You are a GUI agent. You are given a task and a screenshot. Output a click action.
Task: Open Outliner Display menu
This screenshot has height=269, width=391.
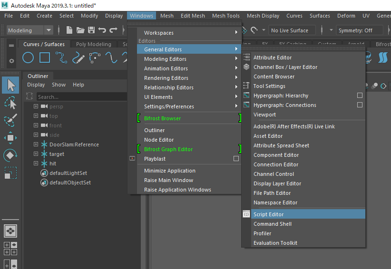click(x=36, y=85)
